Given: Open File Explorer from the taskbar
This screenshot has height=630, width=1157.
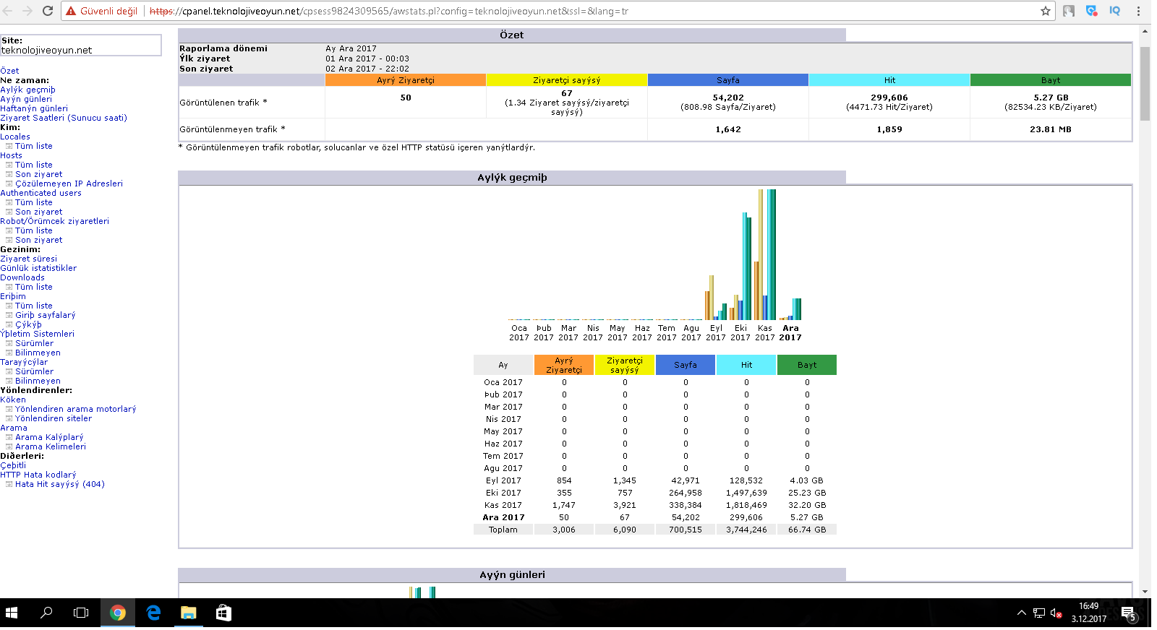Looking at the screenshot, I should click(x=189, y=613).
